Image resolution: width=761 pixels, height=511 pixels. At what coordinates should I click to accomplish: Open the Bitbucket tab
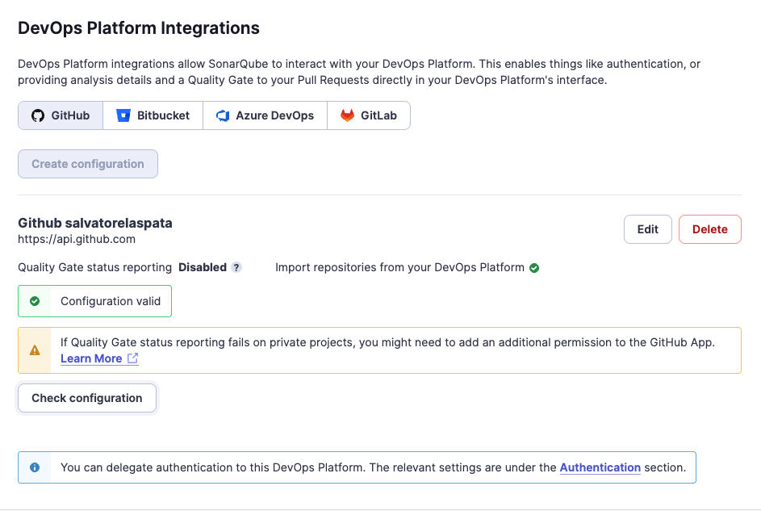pyautogui.click(x=153, y=115)
